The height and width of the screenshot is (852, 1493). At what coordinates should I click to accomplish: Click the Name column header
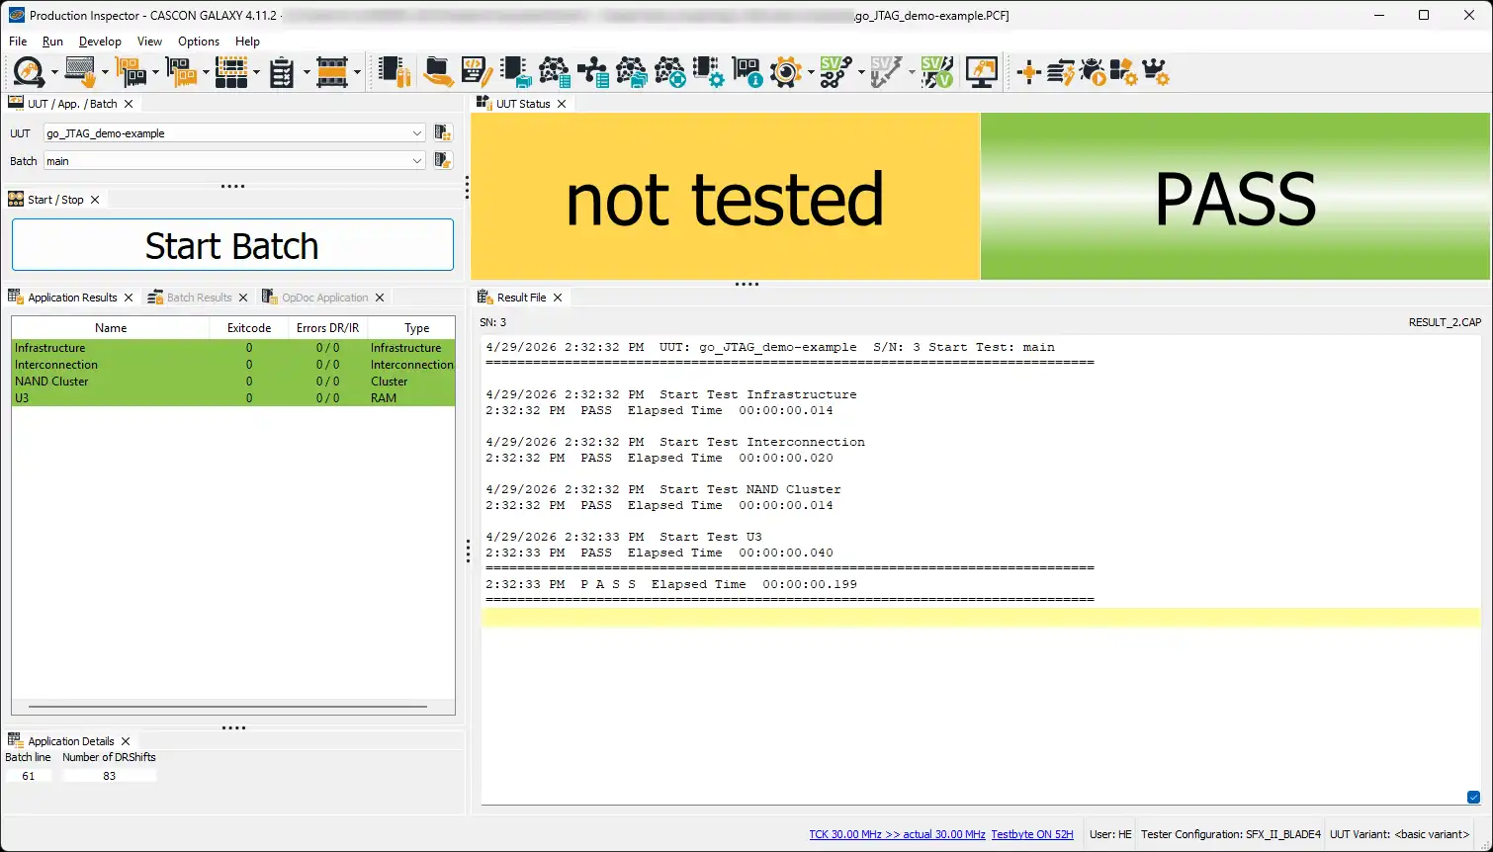(111, 328)
